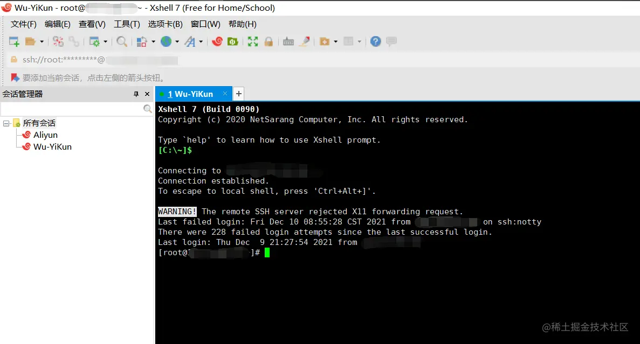Expand the color scheme dropdown arrow
The width and height of the screenshot is (640, 344).
[153, 41]
